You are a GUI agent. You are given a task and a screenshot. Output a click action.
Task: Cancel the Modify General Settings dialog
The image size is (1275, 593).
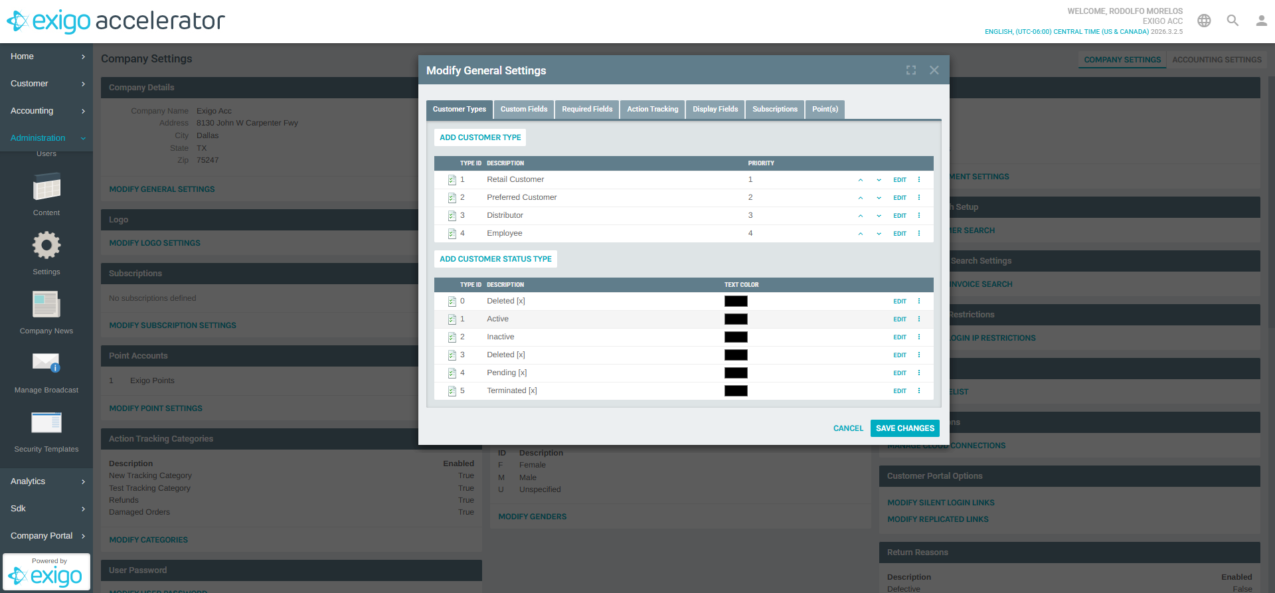[848, 428]
